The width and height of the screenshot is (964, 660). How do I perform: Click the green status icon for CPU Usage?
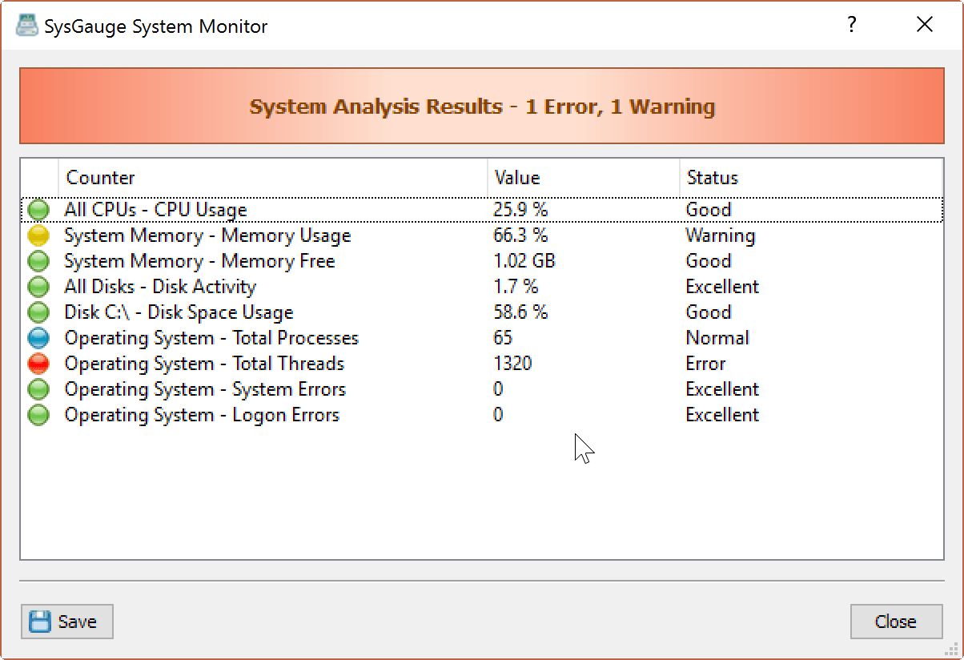click(38, 209)
